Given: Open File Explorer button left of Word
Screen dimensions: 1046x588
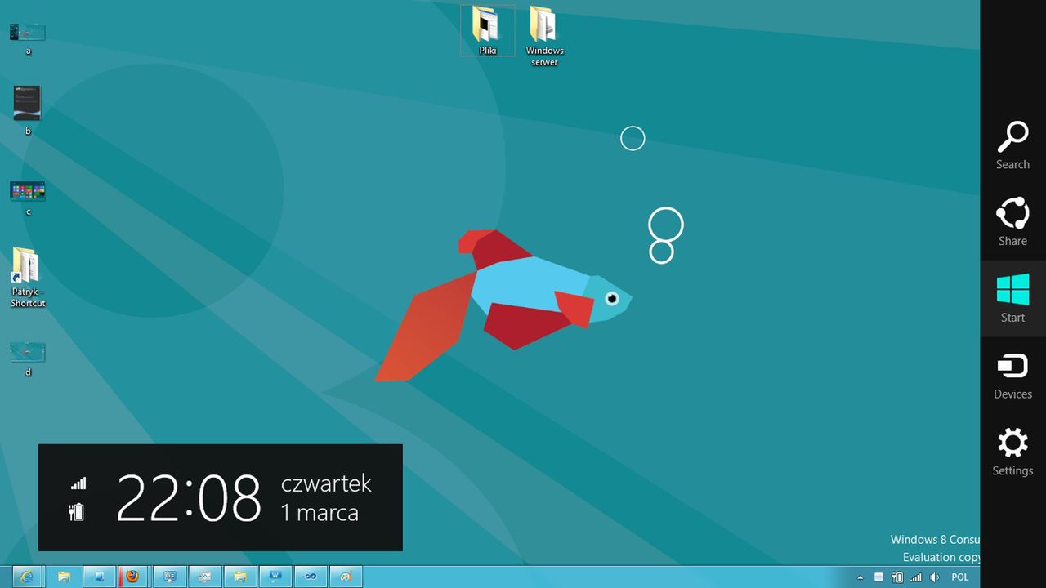Looking at the screenshot, I should 240,577.
